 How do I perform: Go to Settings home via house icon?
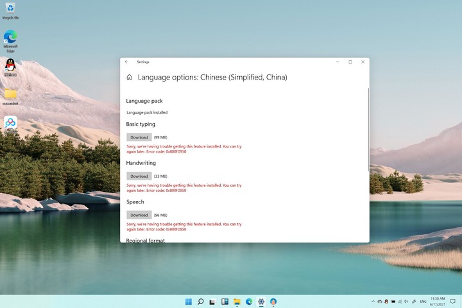(130, 77)
